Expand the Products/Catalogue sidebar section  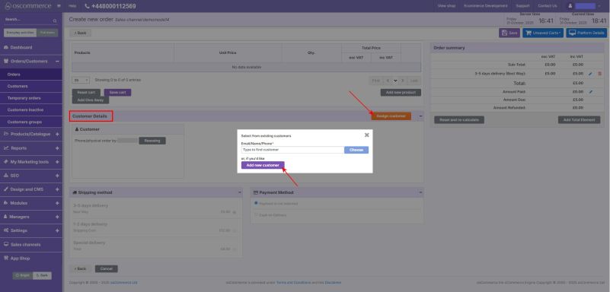coord(57,134)
